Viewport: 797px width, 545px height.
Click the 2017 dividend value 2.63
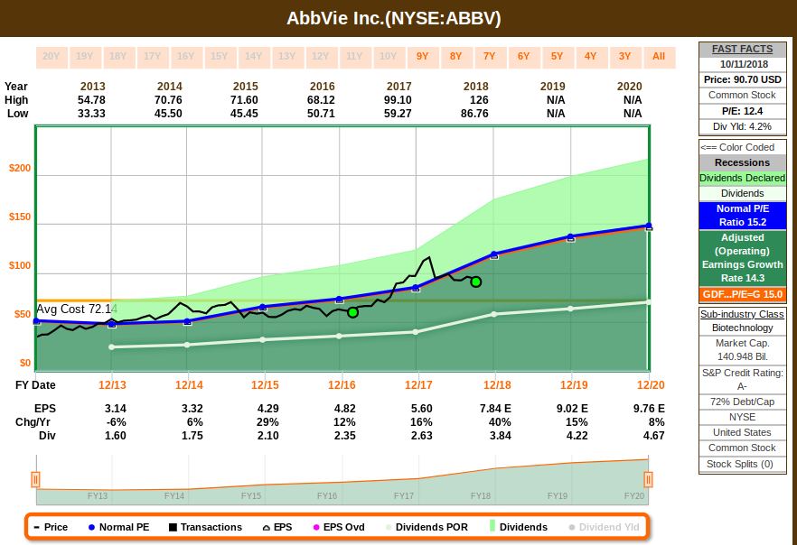point(421,436)
